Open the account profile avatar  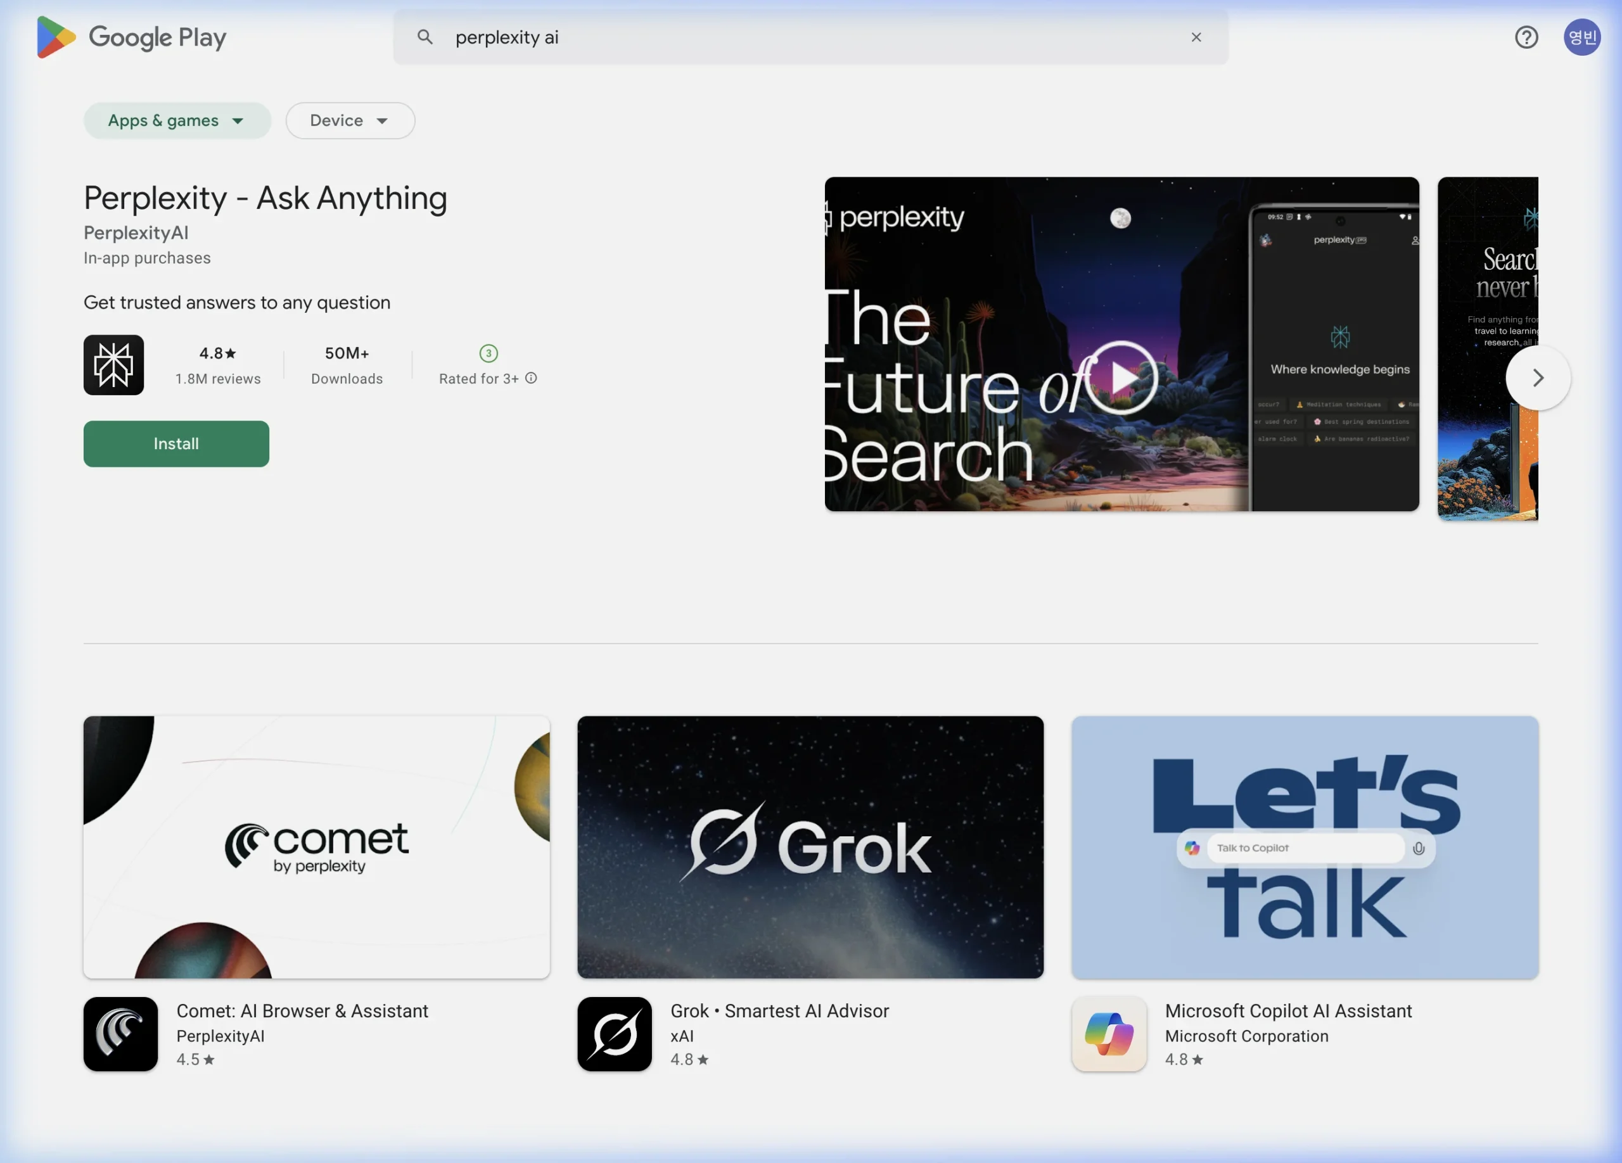[1581, 37]
